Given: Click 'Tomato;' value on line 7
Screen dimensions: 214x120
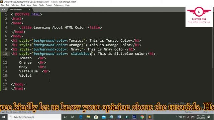Looking at the screenshot, I should 76,41.
